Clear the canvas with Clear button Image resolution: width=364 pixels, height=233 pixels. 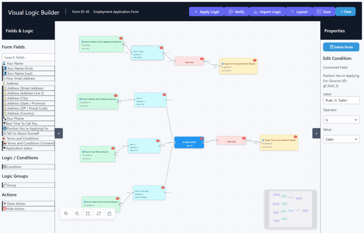[346, 12]
